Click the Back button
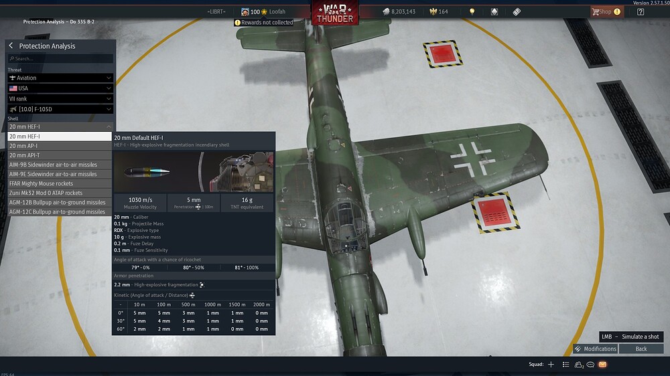This screenshot has height=376, width=670. pyautogui.click(x=641, y=349)
